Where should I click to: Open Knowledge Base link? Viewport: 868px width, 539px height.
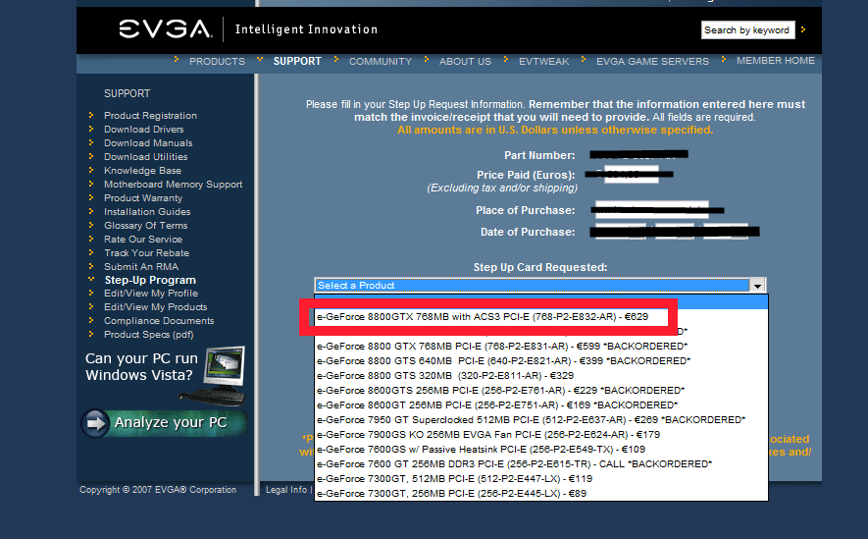pos(142,171)
